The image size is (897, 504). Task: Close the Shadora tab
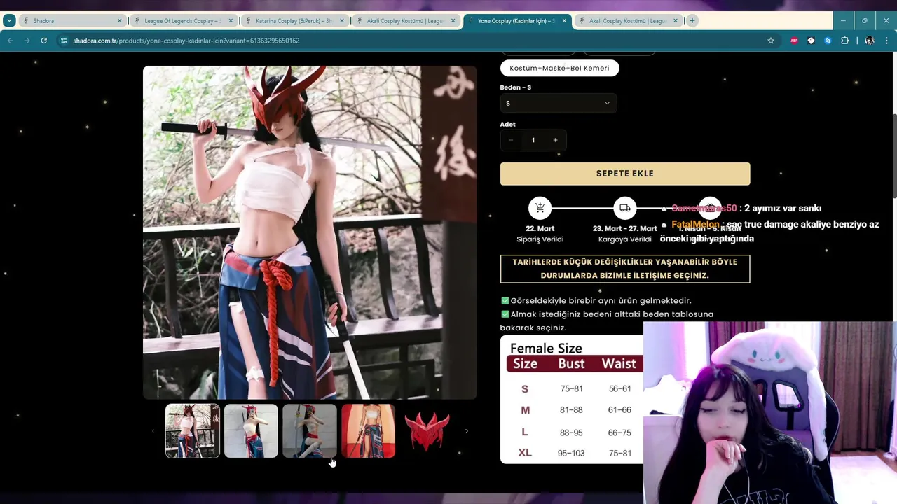[x=119, y=21]
